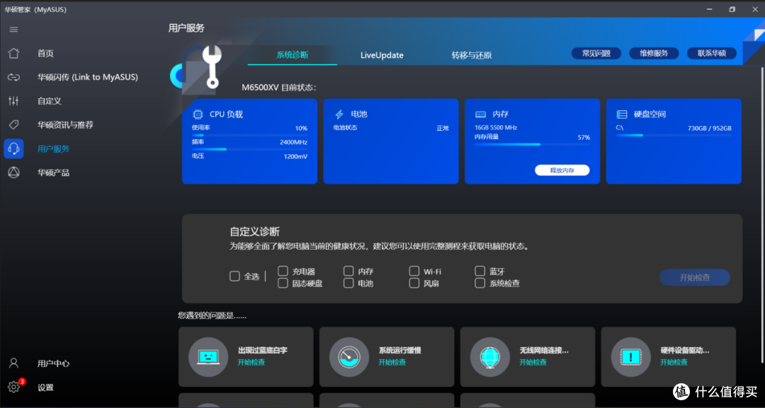Click the 联系华硕 contact button
The width and height of the screenshot is (765, 408).
712,54
